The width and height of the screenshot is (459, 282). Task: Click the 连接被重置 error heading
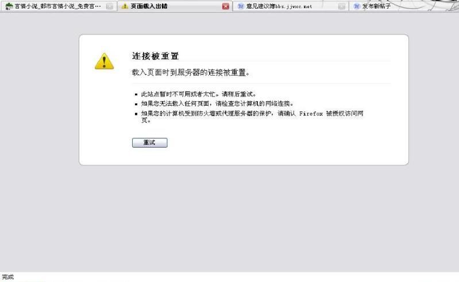pyautogui.click(x=156, y=56)
